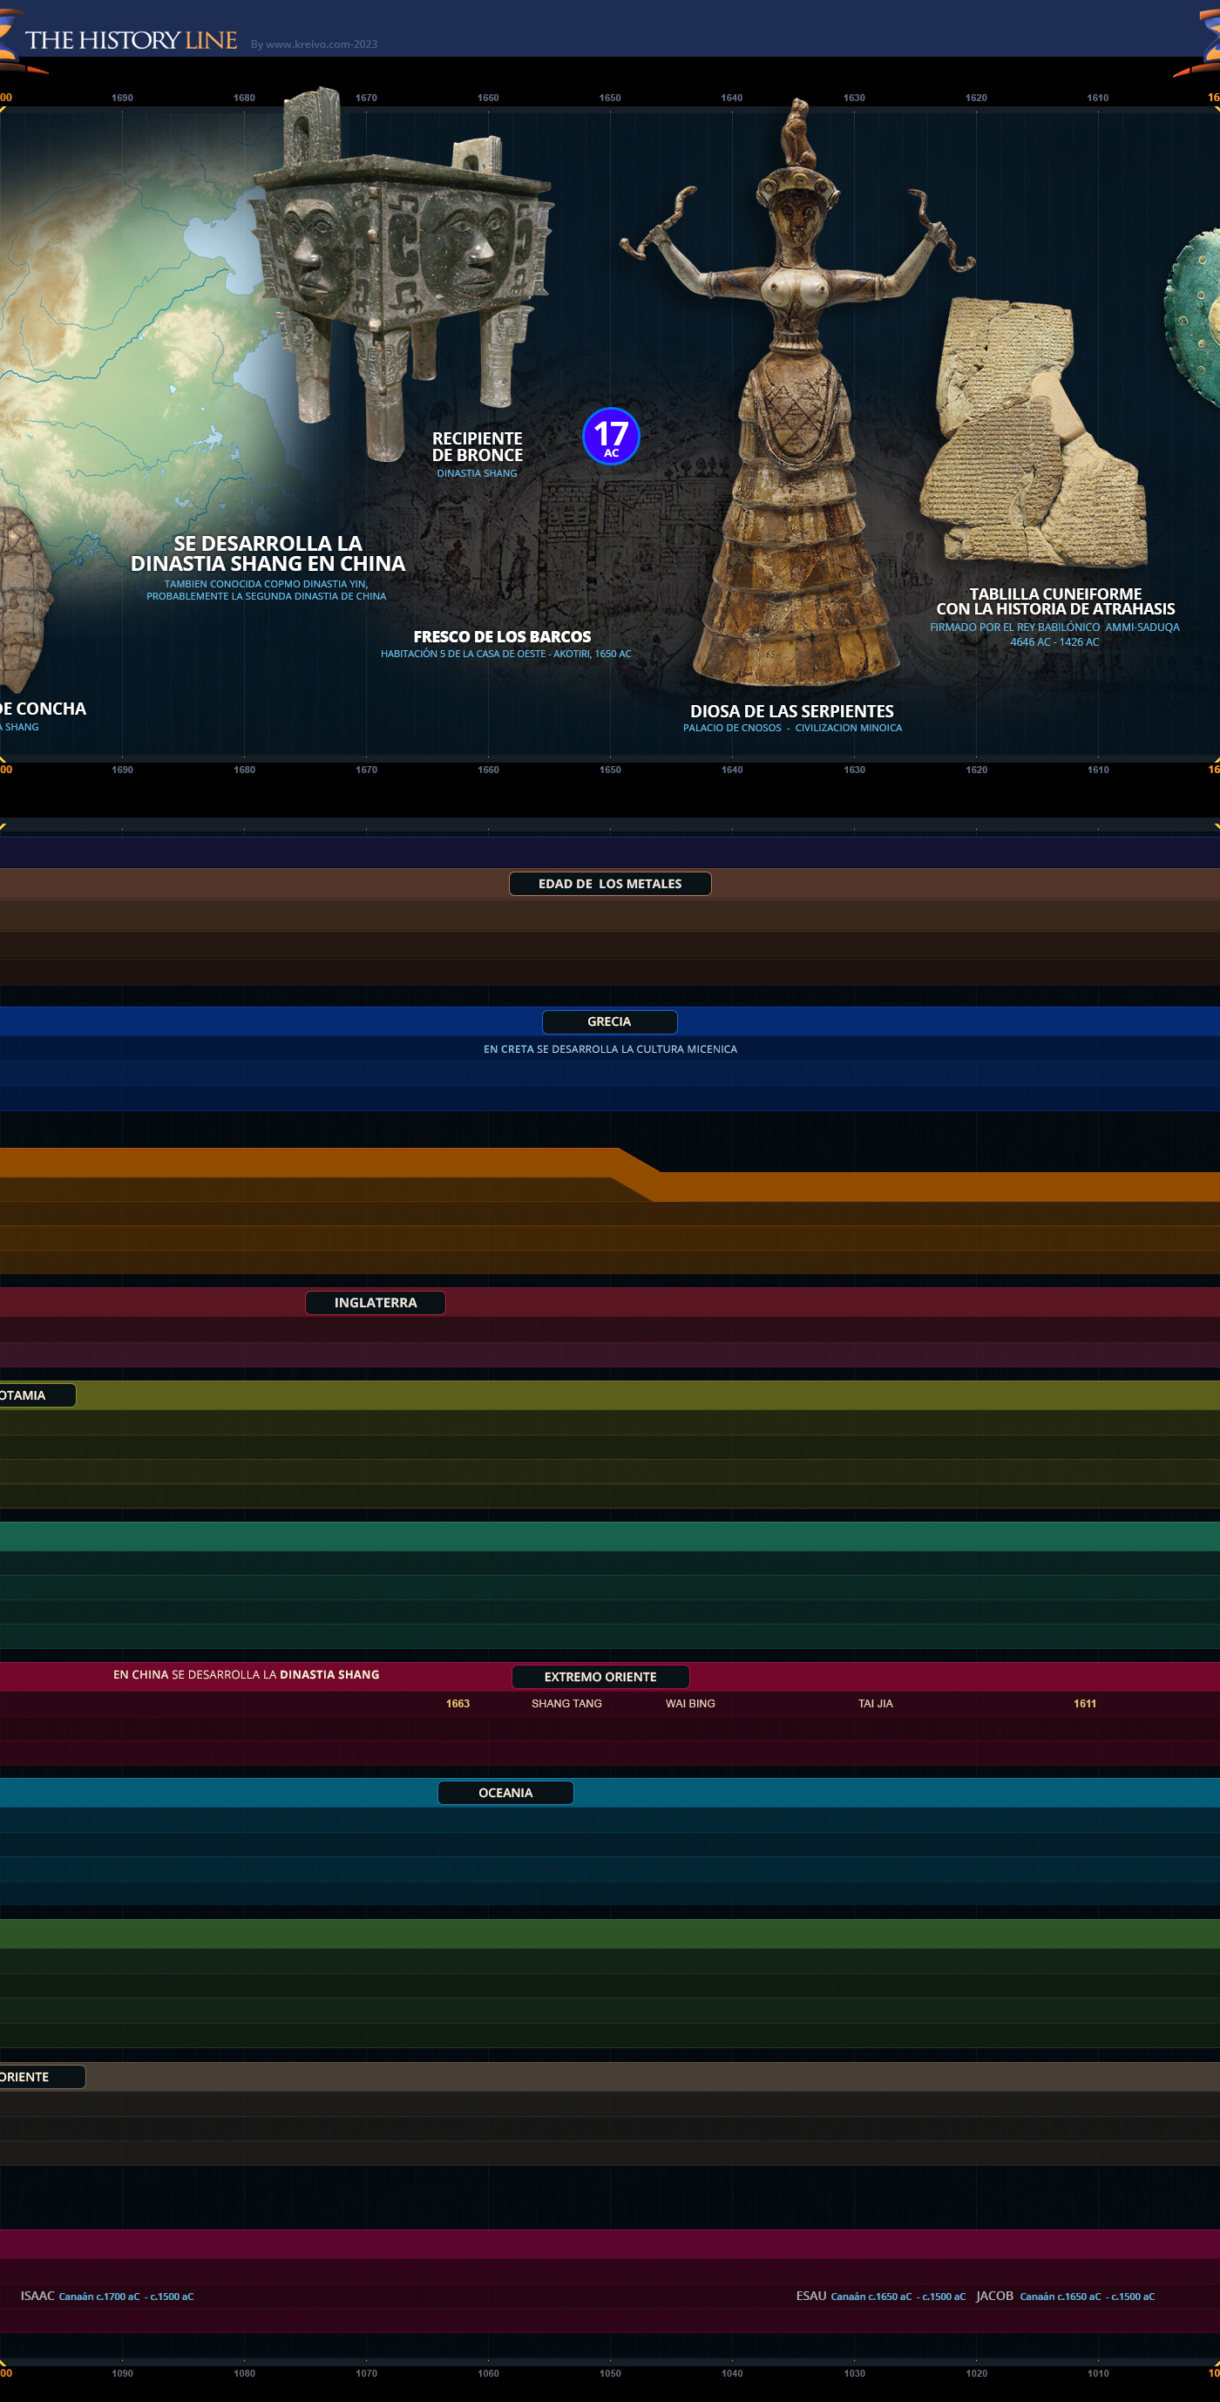Click the '4646 AC - 1426 AC' date text

[x=1055, y=642]
